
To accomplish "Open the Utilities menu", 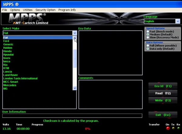I will click(x=28, y=10).
